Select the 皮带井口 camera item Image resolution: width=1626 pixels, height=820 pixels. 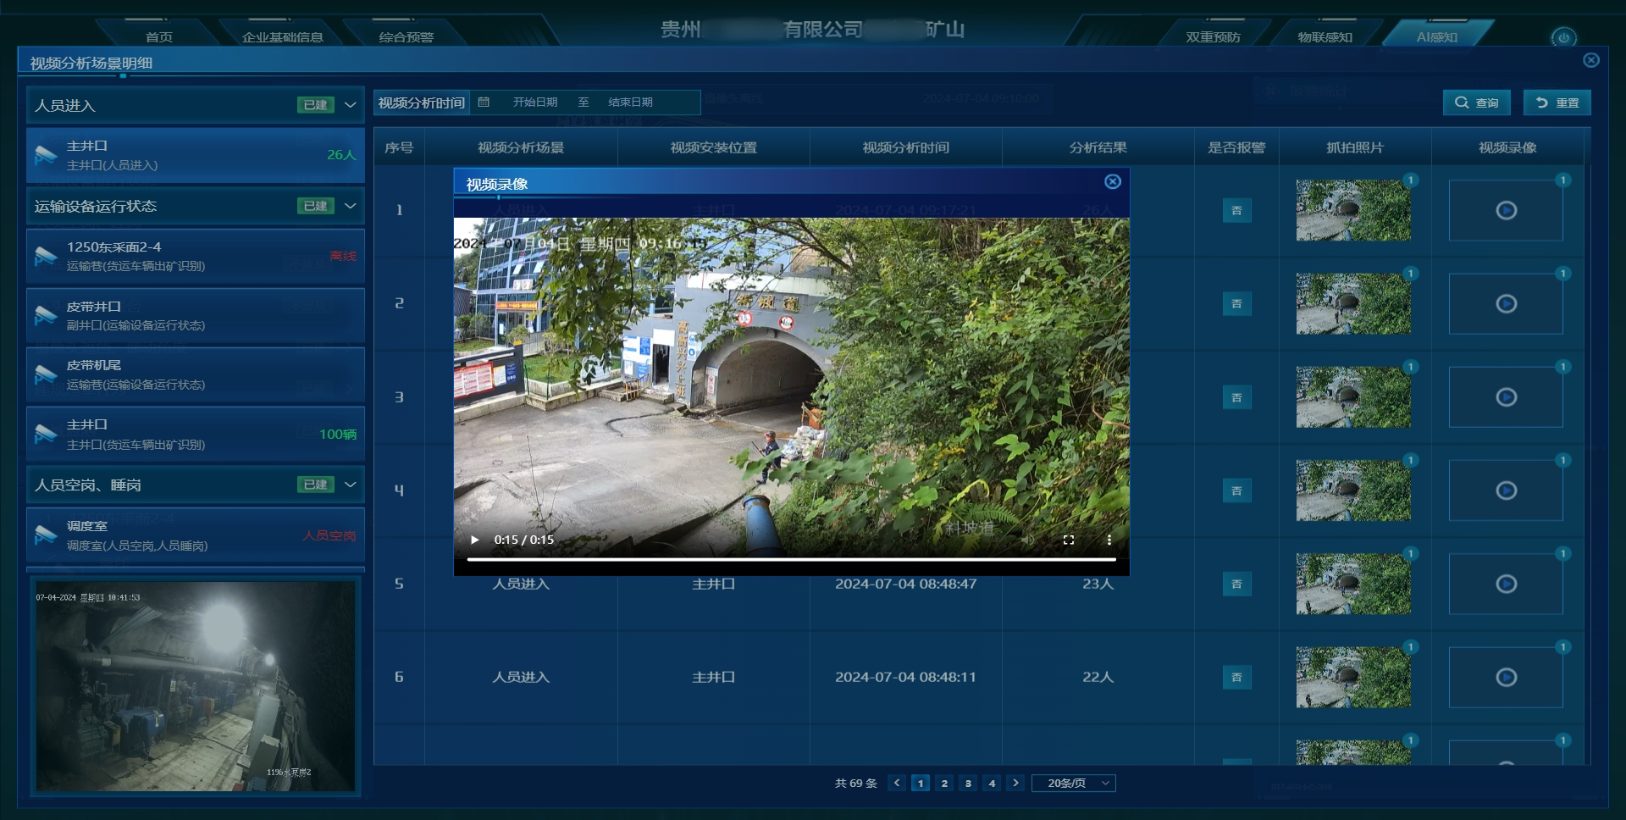[x=196, y=315]
